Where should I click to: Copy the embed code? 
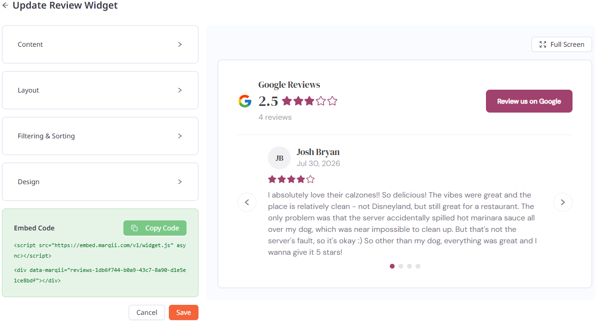tap(155, 228)
